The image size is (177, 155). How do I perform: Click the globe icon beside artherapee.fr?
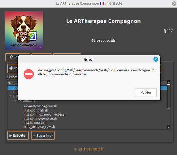point(76,149)
